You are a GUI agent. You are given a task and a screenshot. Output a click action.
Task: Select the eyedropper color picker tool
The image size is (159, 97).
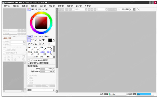coord(43,44)
